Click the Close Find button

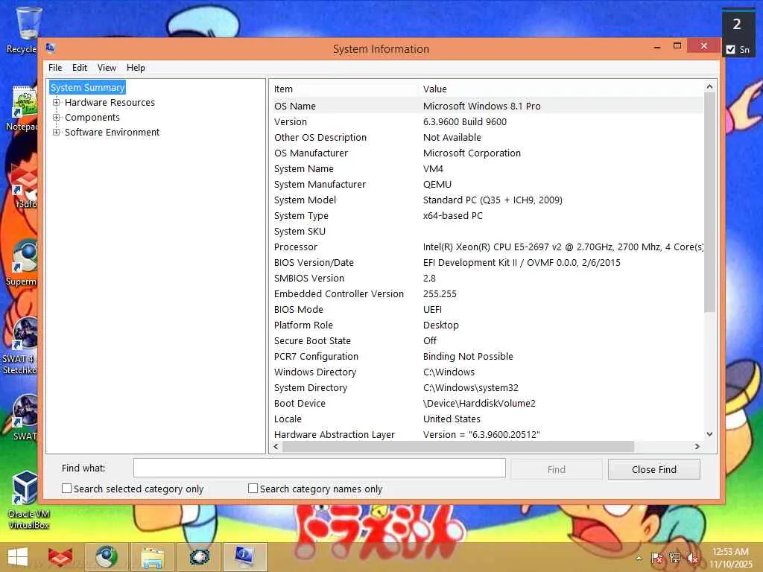pyautogui.click(x=654, y=469)
